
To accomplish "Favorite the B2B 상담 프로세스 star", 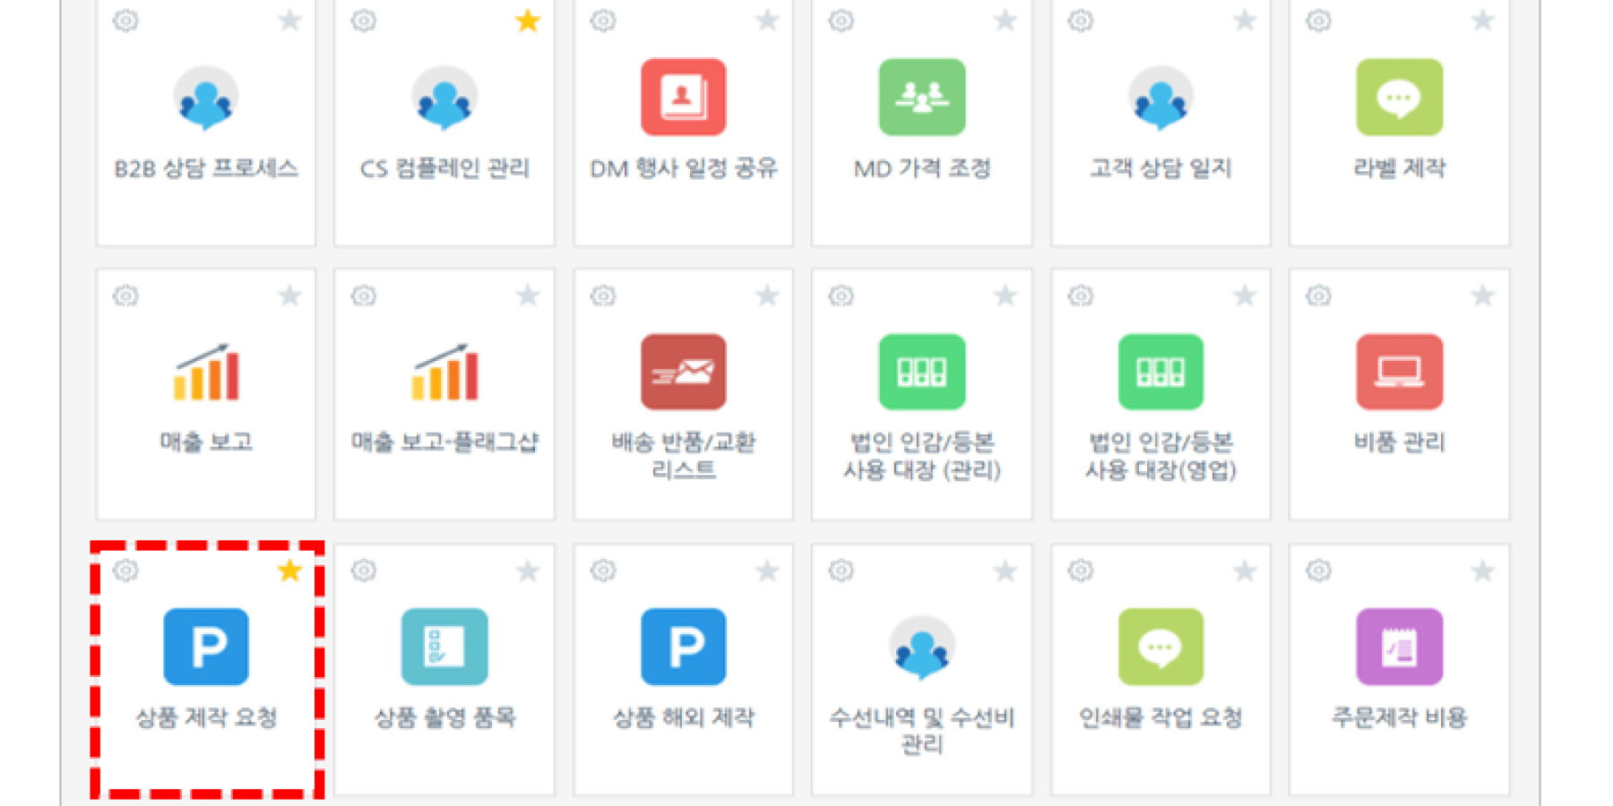I will pos(289,20).
